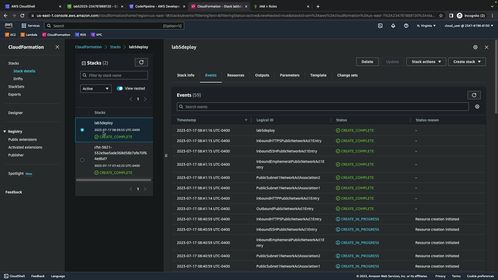Click the Delete stack button
Screen dimensions: 498x280
point(367,62)
